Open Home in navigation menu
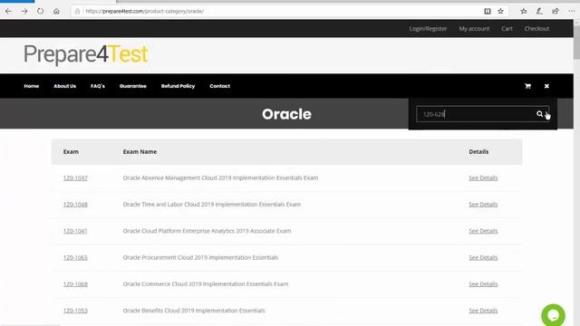 (32, 86)
